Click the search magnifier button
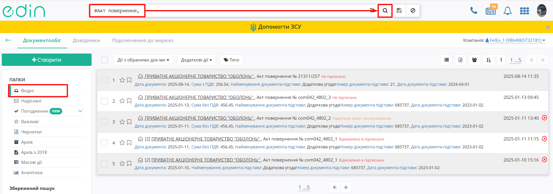Screen dimensions: 553x194 pos(385,11)
